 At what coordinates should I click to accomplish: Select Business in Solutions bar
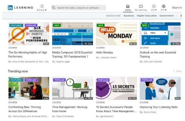129,16
